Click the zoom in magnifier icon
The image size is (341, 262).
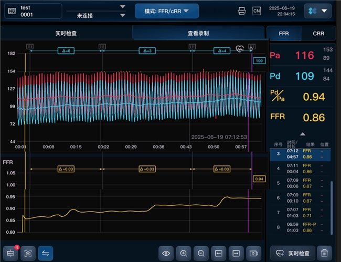coord(183,253)
